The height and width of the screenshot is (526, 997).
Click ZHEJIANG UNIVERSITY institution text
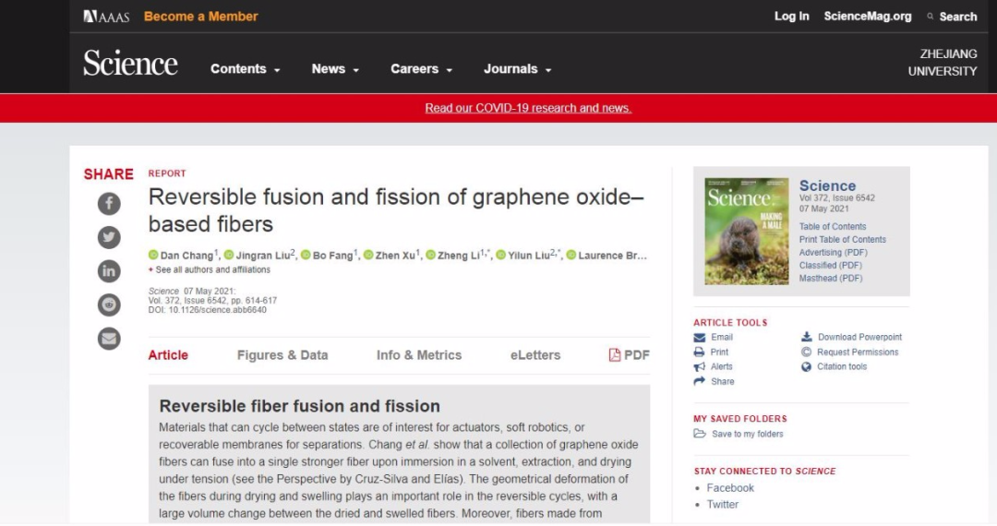tap(943, 63)
